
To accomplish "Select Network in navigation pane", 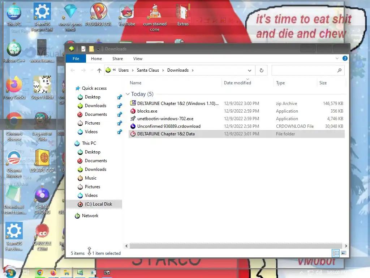I will pos(90,216).
